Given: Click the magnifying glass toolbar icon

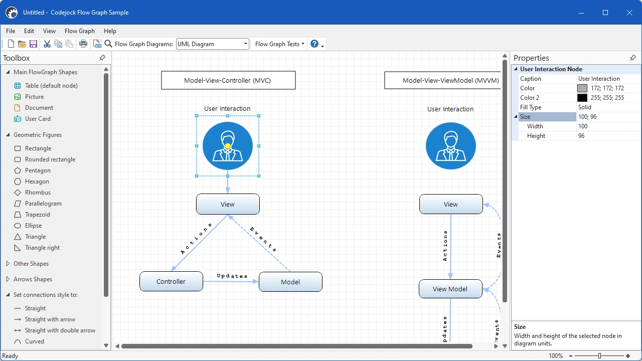Looking at the screenshot, I should (108, 44).
